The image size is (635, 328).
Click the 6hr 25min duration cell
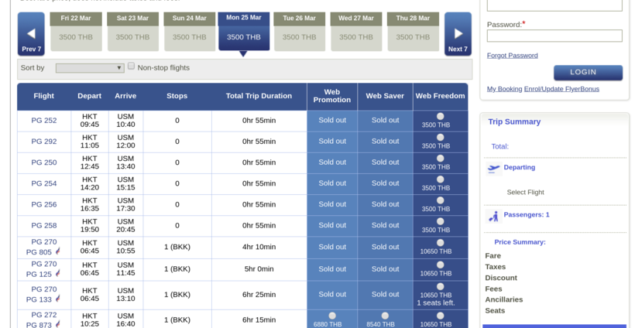click(x=259, y=295)
